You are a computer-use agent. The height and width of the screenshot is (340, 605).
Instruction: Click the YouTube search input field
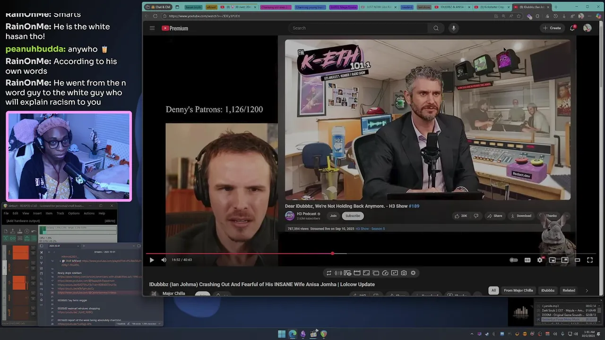[358, 28]
